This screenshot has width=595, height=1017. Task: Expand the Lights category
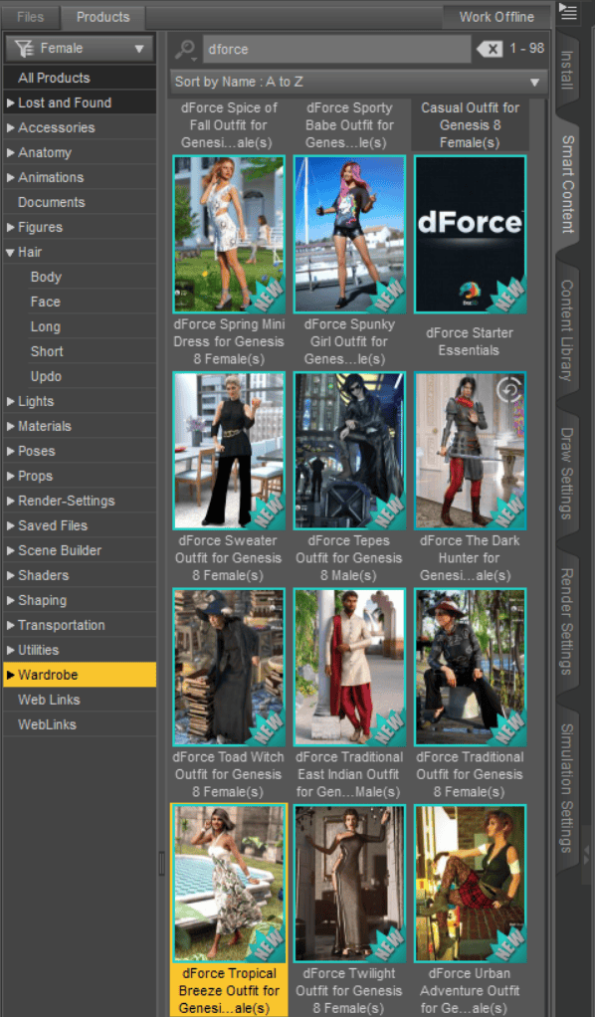click(x=10, y=401)
